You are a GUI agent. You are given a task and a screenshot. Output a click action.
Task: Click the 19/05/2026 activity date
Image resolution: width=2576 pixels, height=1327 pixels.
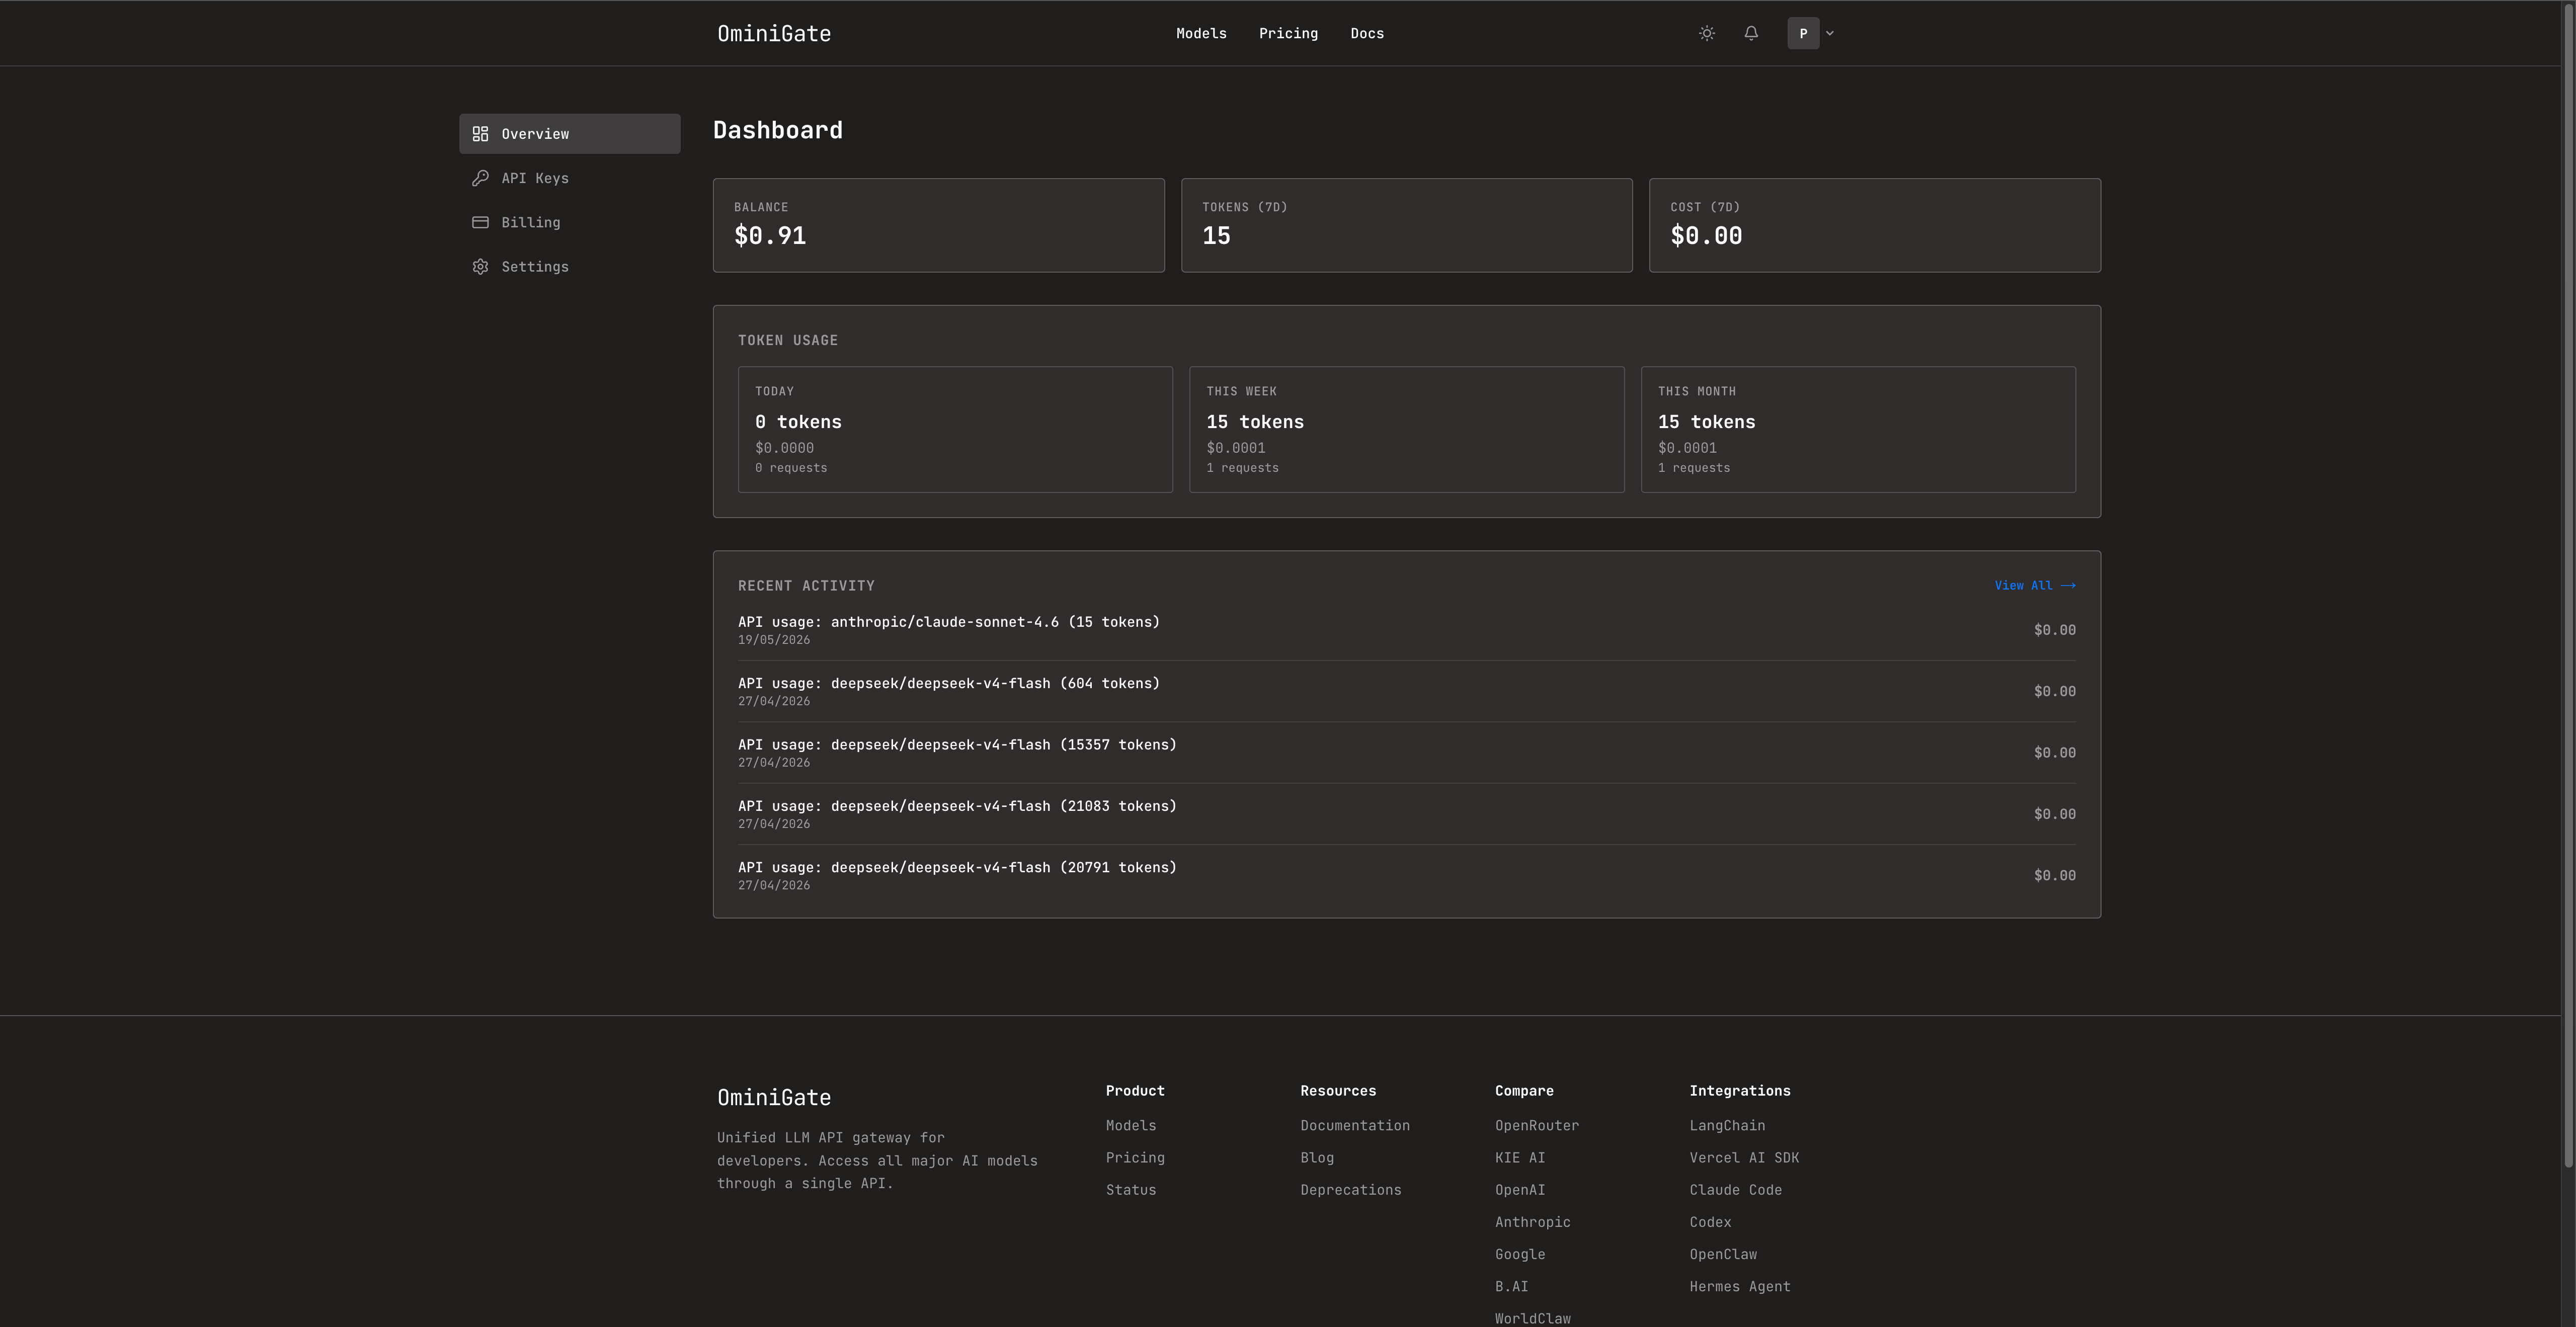tap(774, 640)
